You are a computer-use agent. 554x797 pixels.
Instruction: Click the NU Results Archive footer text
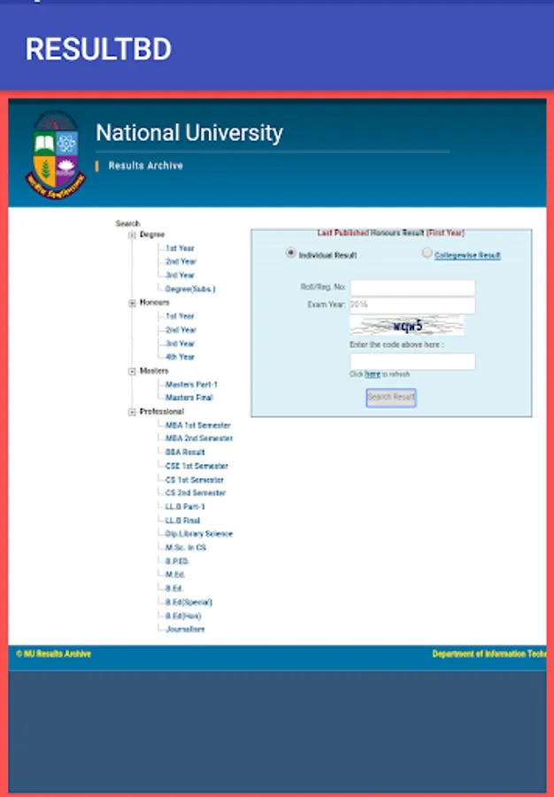53,654
